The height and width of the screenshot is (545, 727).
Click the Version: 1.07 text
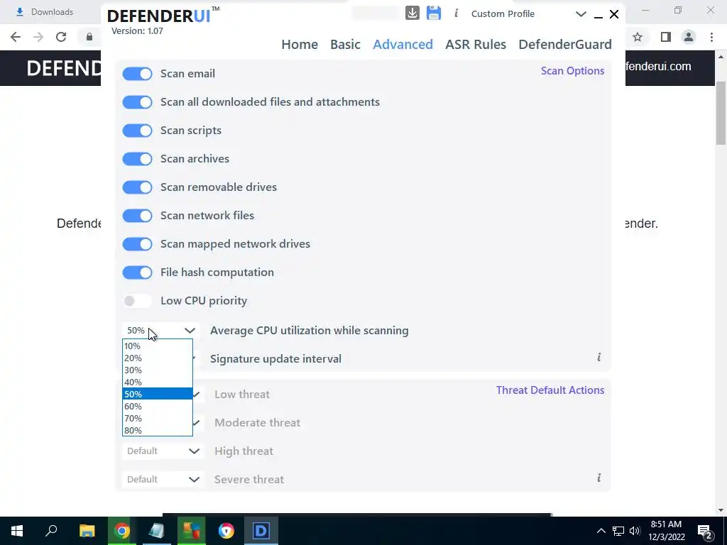pos(137,31)
